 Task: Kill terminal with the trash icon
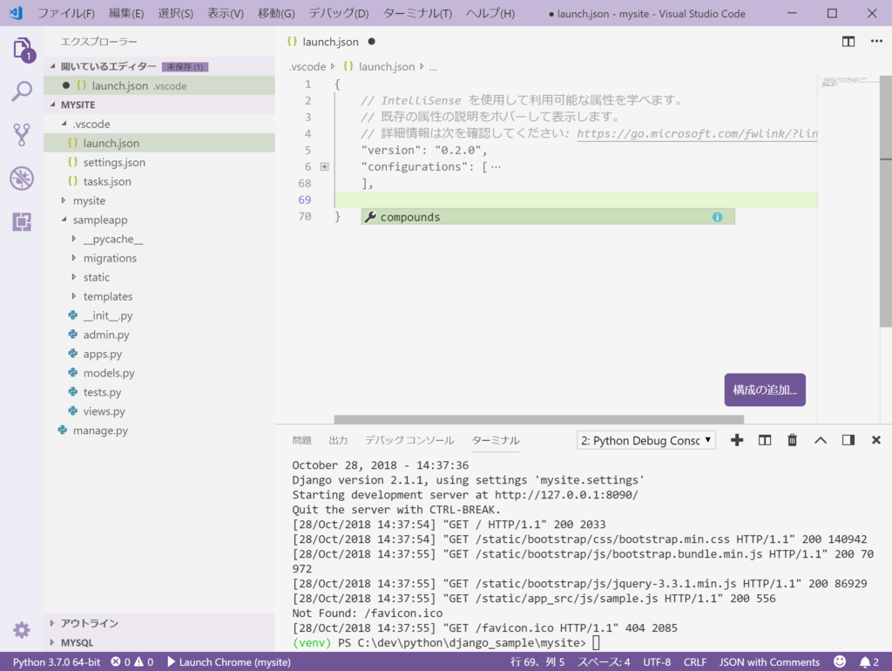coord(792,440)
